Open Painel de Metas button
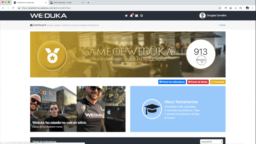The width and height of the screenshot is (256, 144). [198, 82]
